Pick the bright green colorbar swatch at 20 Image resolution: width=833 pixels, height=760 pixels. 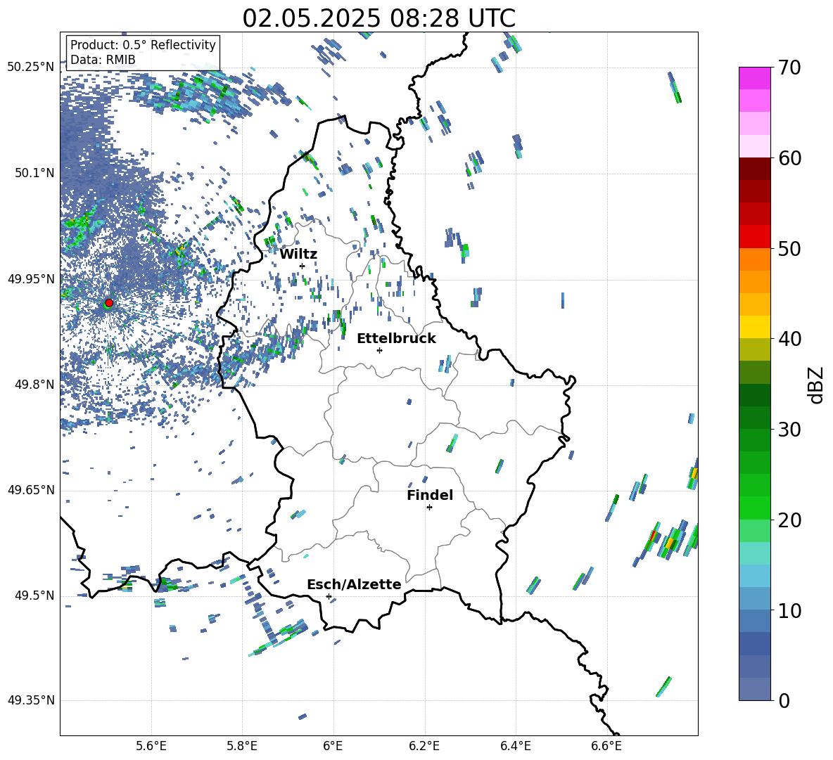(x=754, y=508)
